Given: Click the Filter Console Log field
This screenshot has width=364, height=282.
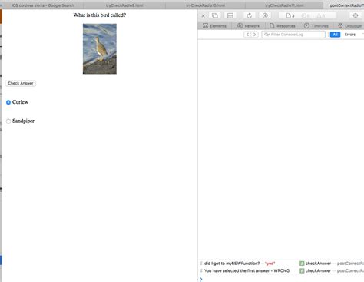Looking at the screenshot, I should pyautogui.click(x=293, y=35).
